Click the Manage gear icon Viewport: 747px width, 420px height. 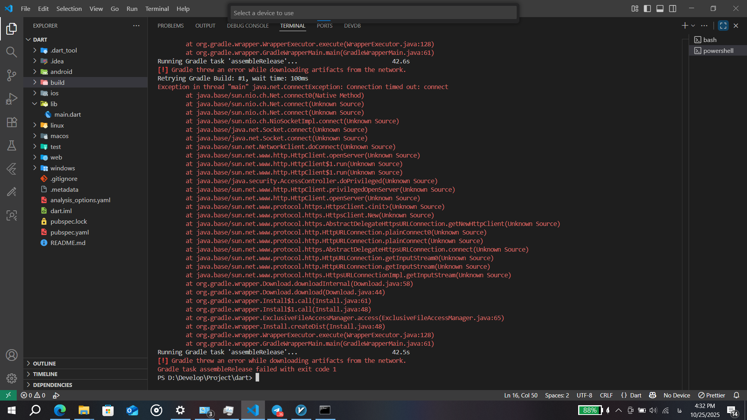[x=12, y=378]
